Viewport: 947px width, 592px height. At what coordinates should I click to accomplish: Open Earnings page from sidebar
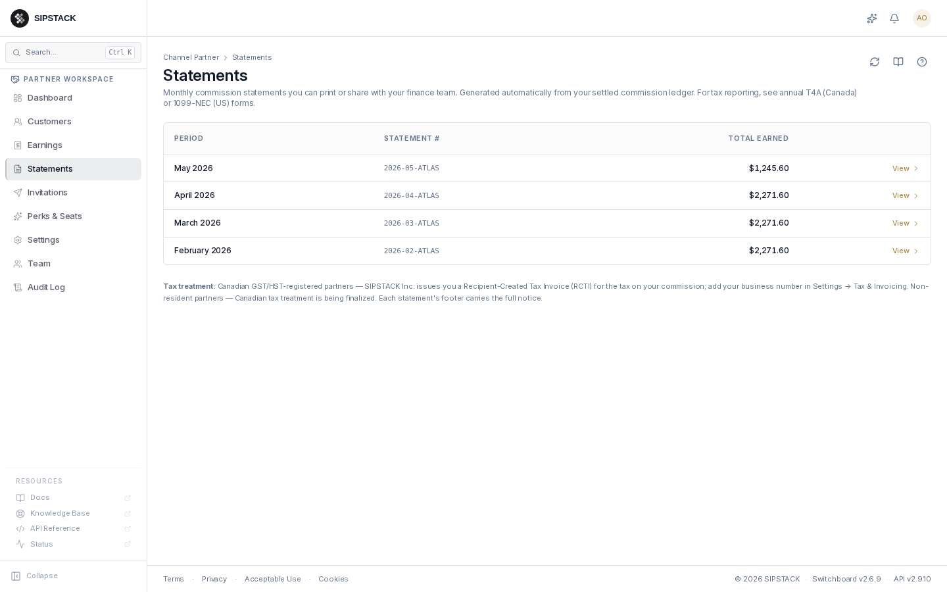(73, 145)
